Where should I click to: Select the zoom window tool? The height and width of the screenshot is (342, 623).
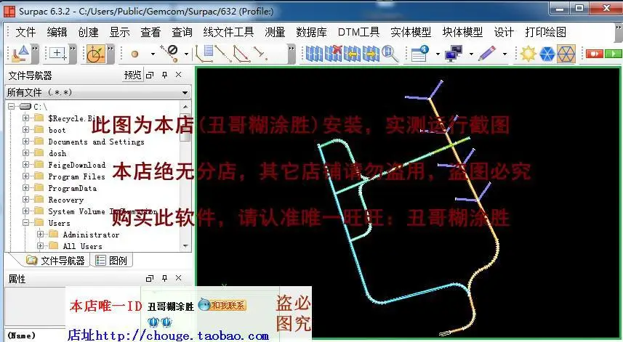(57, 54)
